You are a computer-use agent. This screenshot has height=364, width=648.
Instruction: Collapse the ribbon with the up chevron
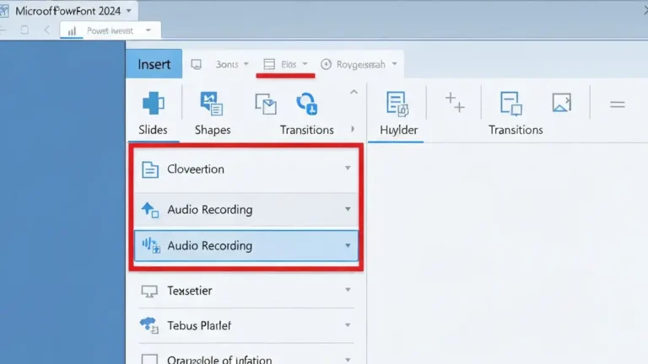coord(354,92)
